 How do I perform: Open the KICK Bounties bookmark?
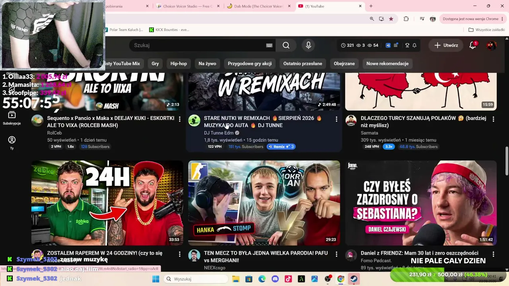[x=169, y=30]
